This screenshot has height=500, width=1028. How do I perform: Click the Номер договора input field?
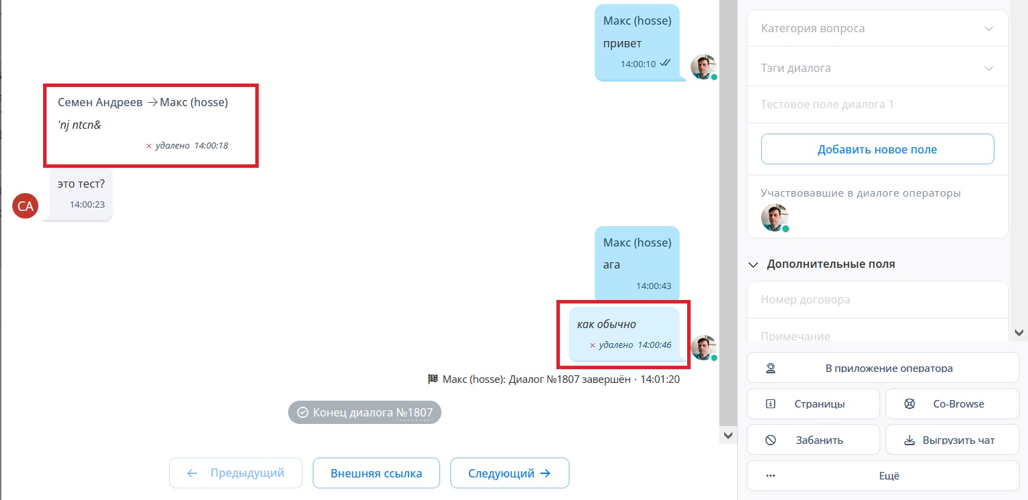(x=877, y=300)
